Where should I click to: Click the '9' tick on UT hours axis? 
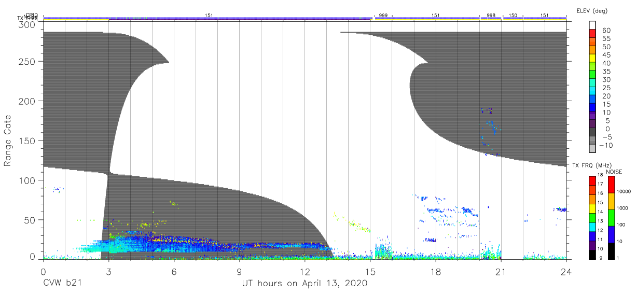[x=240, y=271]
